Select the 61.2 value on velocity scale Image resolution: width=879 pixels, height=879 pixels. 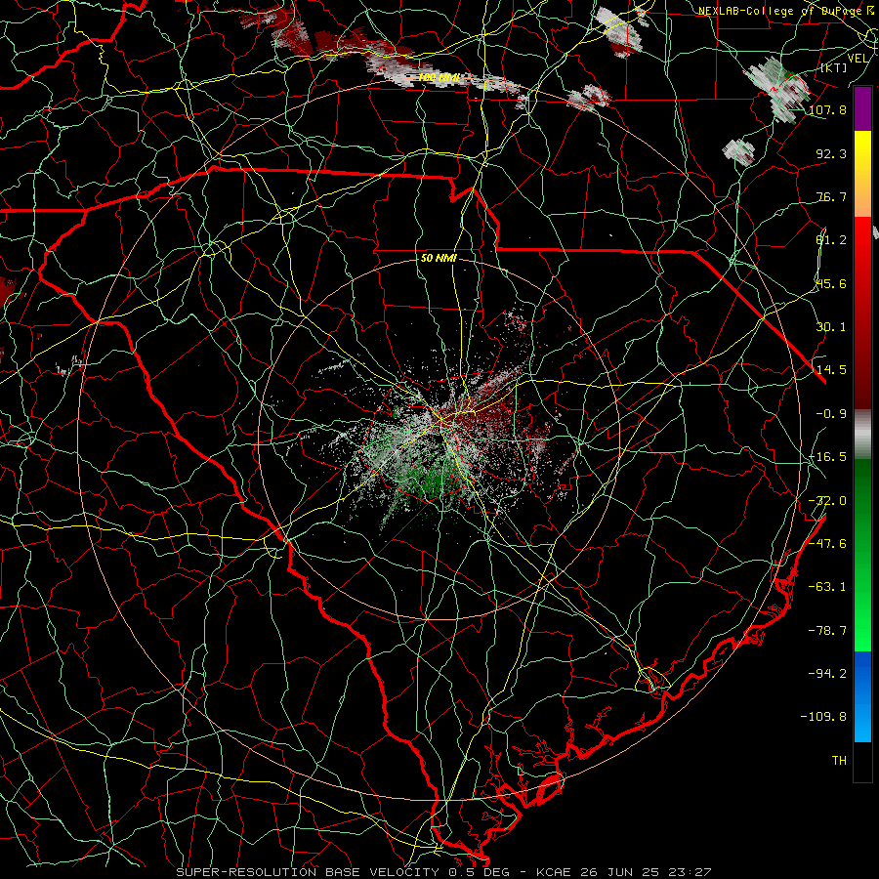831,240
